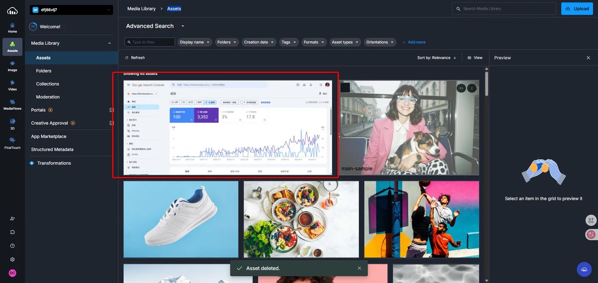Click the Search Media Library field

tap(504, 9)
